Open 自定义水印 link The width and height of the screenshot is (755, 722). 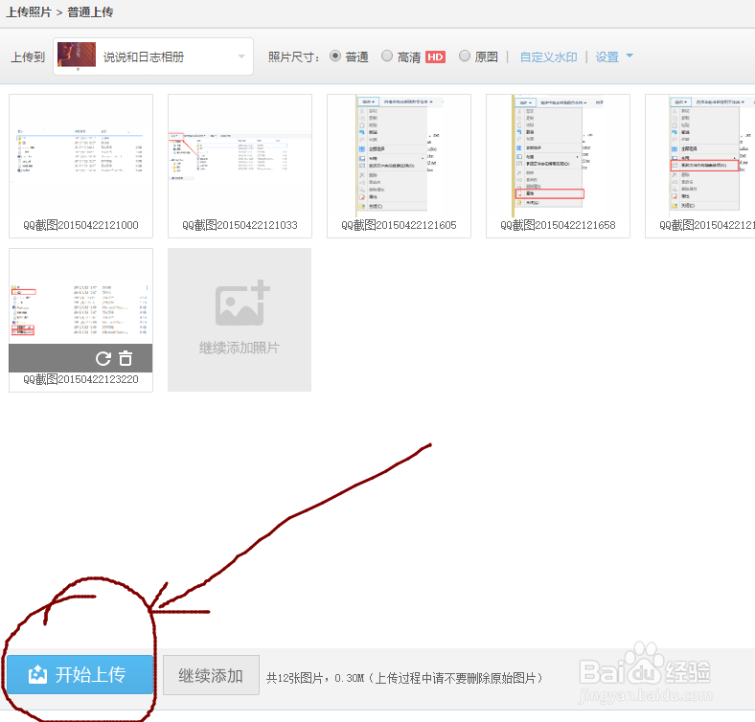[548, 56]
